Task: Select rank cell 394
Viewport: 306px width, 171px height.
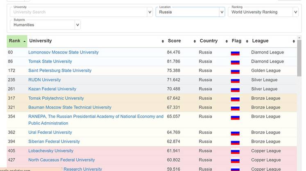Action: (x=11, y=142)
